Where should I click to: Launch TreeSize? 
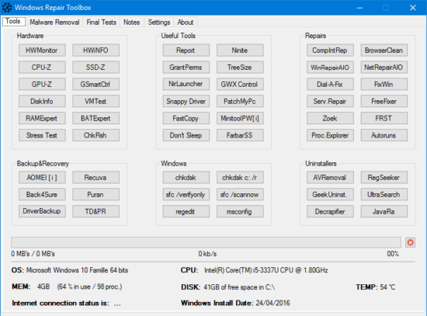(240, 68)
